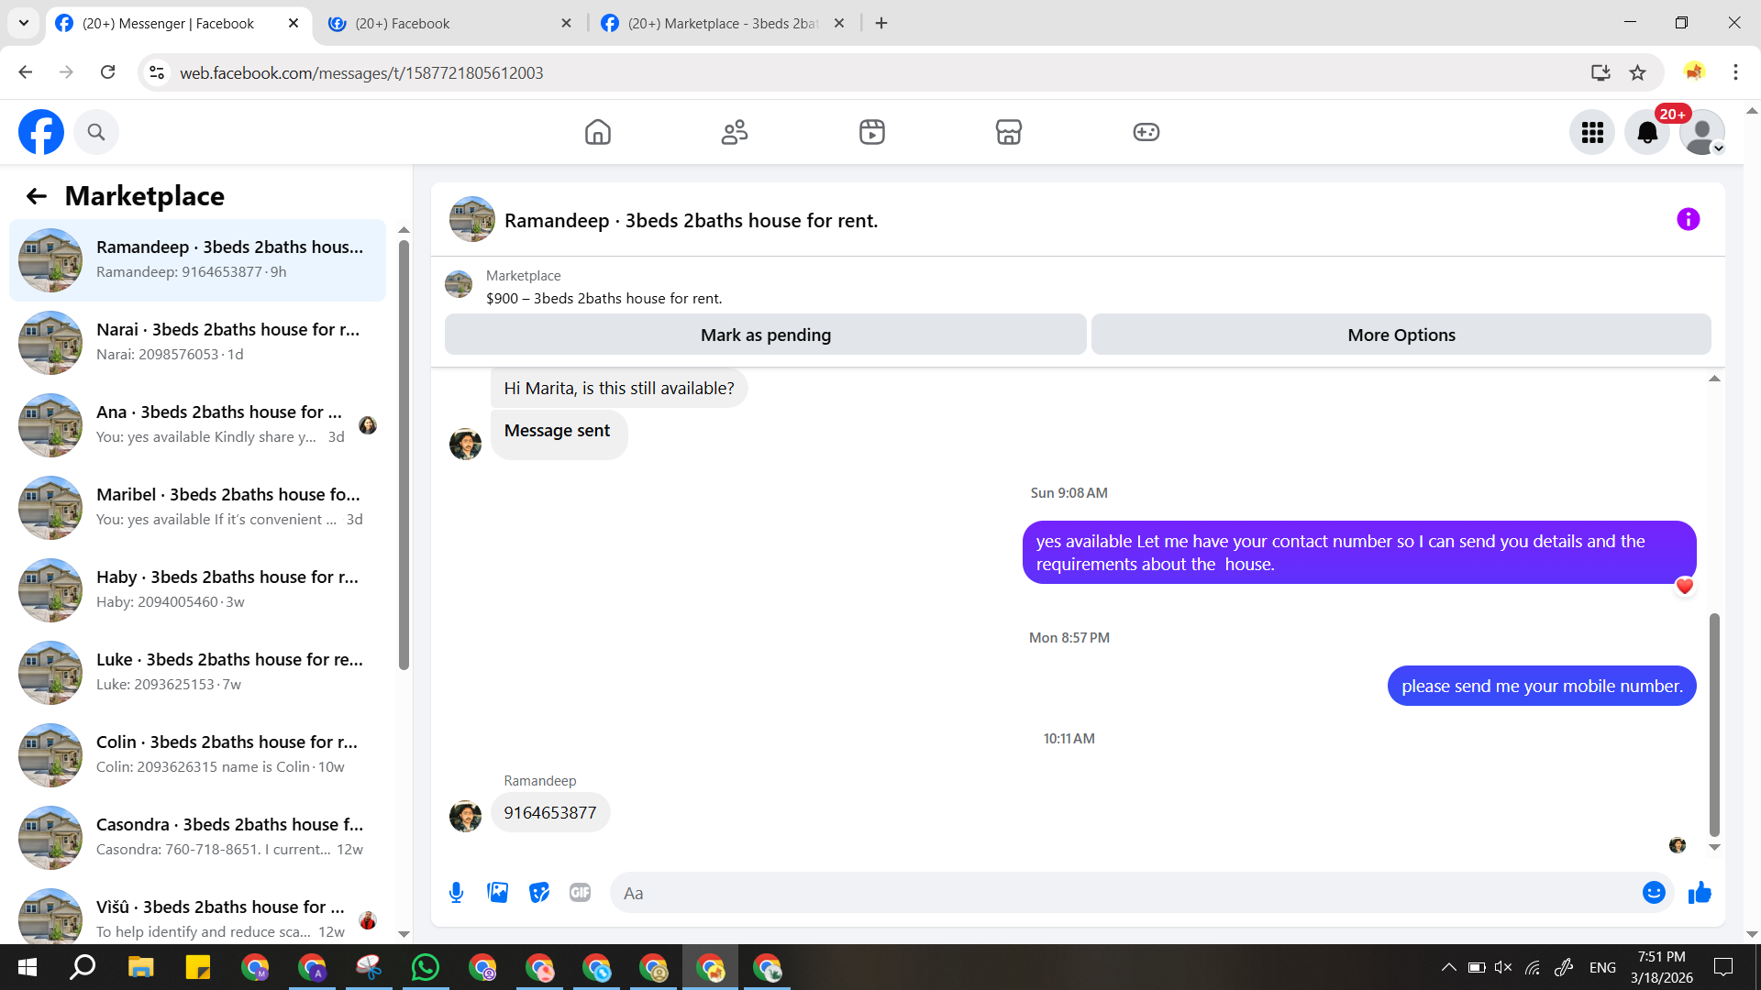The width and height of the screenshot is (1761, 990).
Task: Open conversation information purple icon
Action: click(x=1688, y=220)
